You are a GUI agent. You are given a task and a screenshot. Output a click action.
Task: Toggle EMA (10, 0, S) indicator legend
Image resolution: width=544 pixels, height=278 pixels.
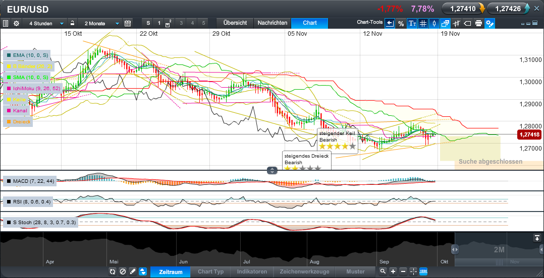click(x=27, y=55)
